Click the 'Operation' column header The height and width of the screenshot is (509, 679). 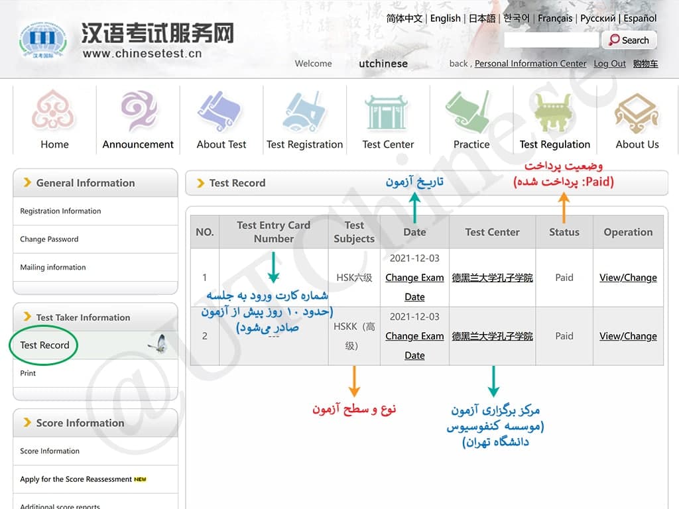coord(628,232)
